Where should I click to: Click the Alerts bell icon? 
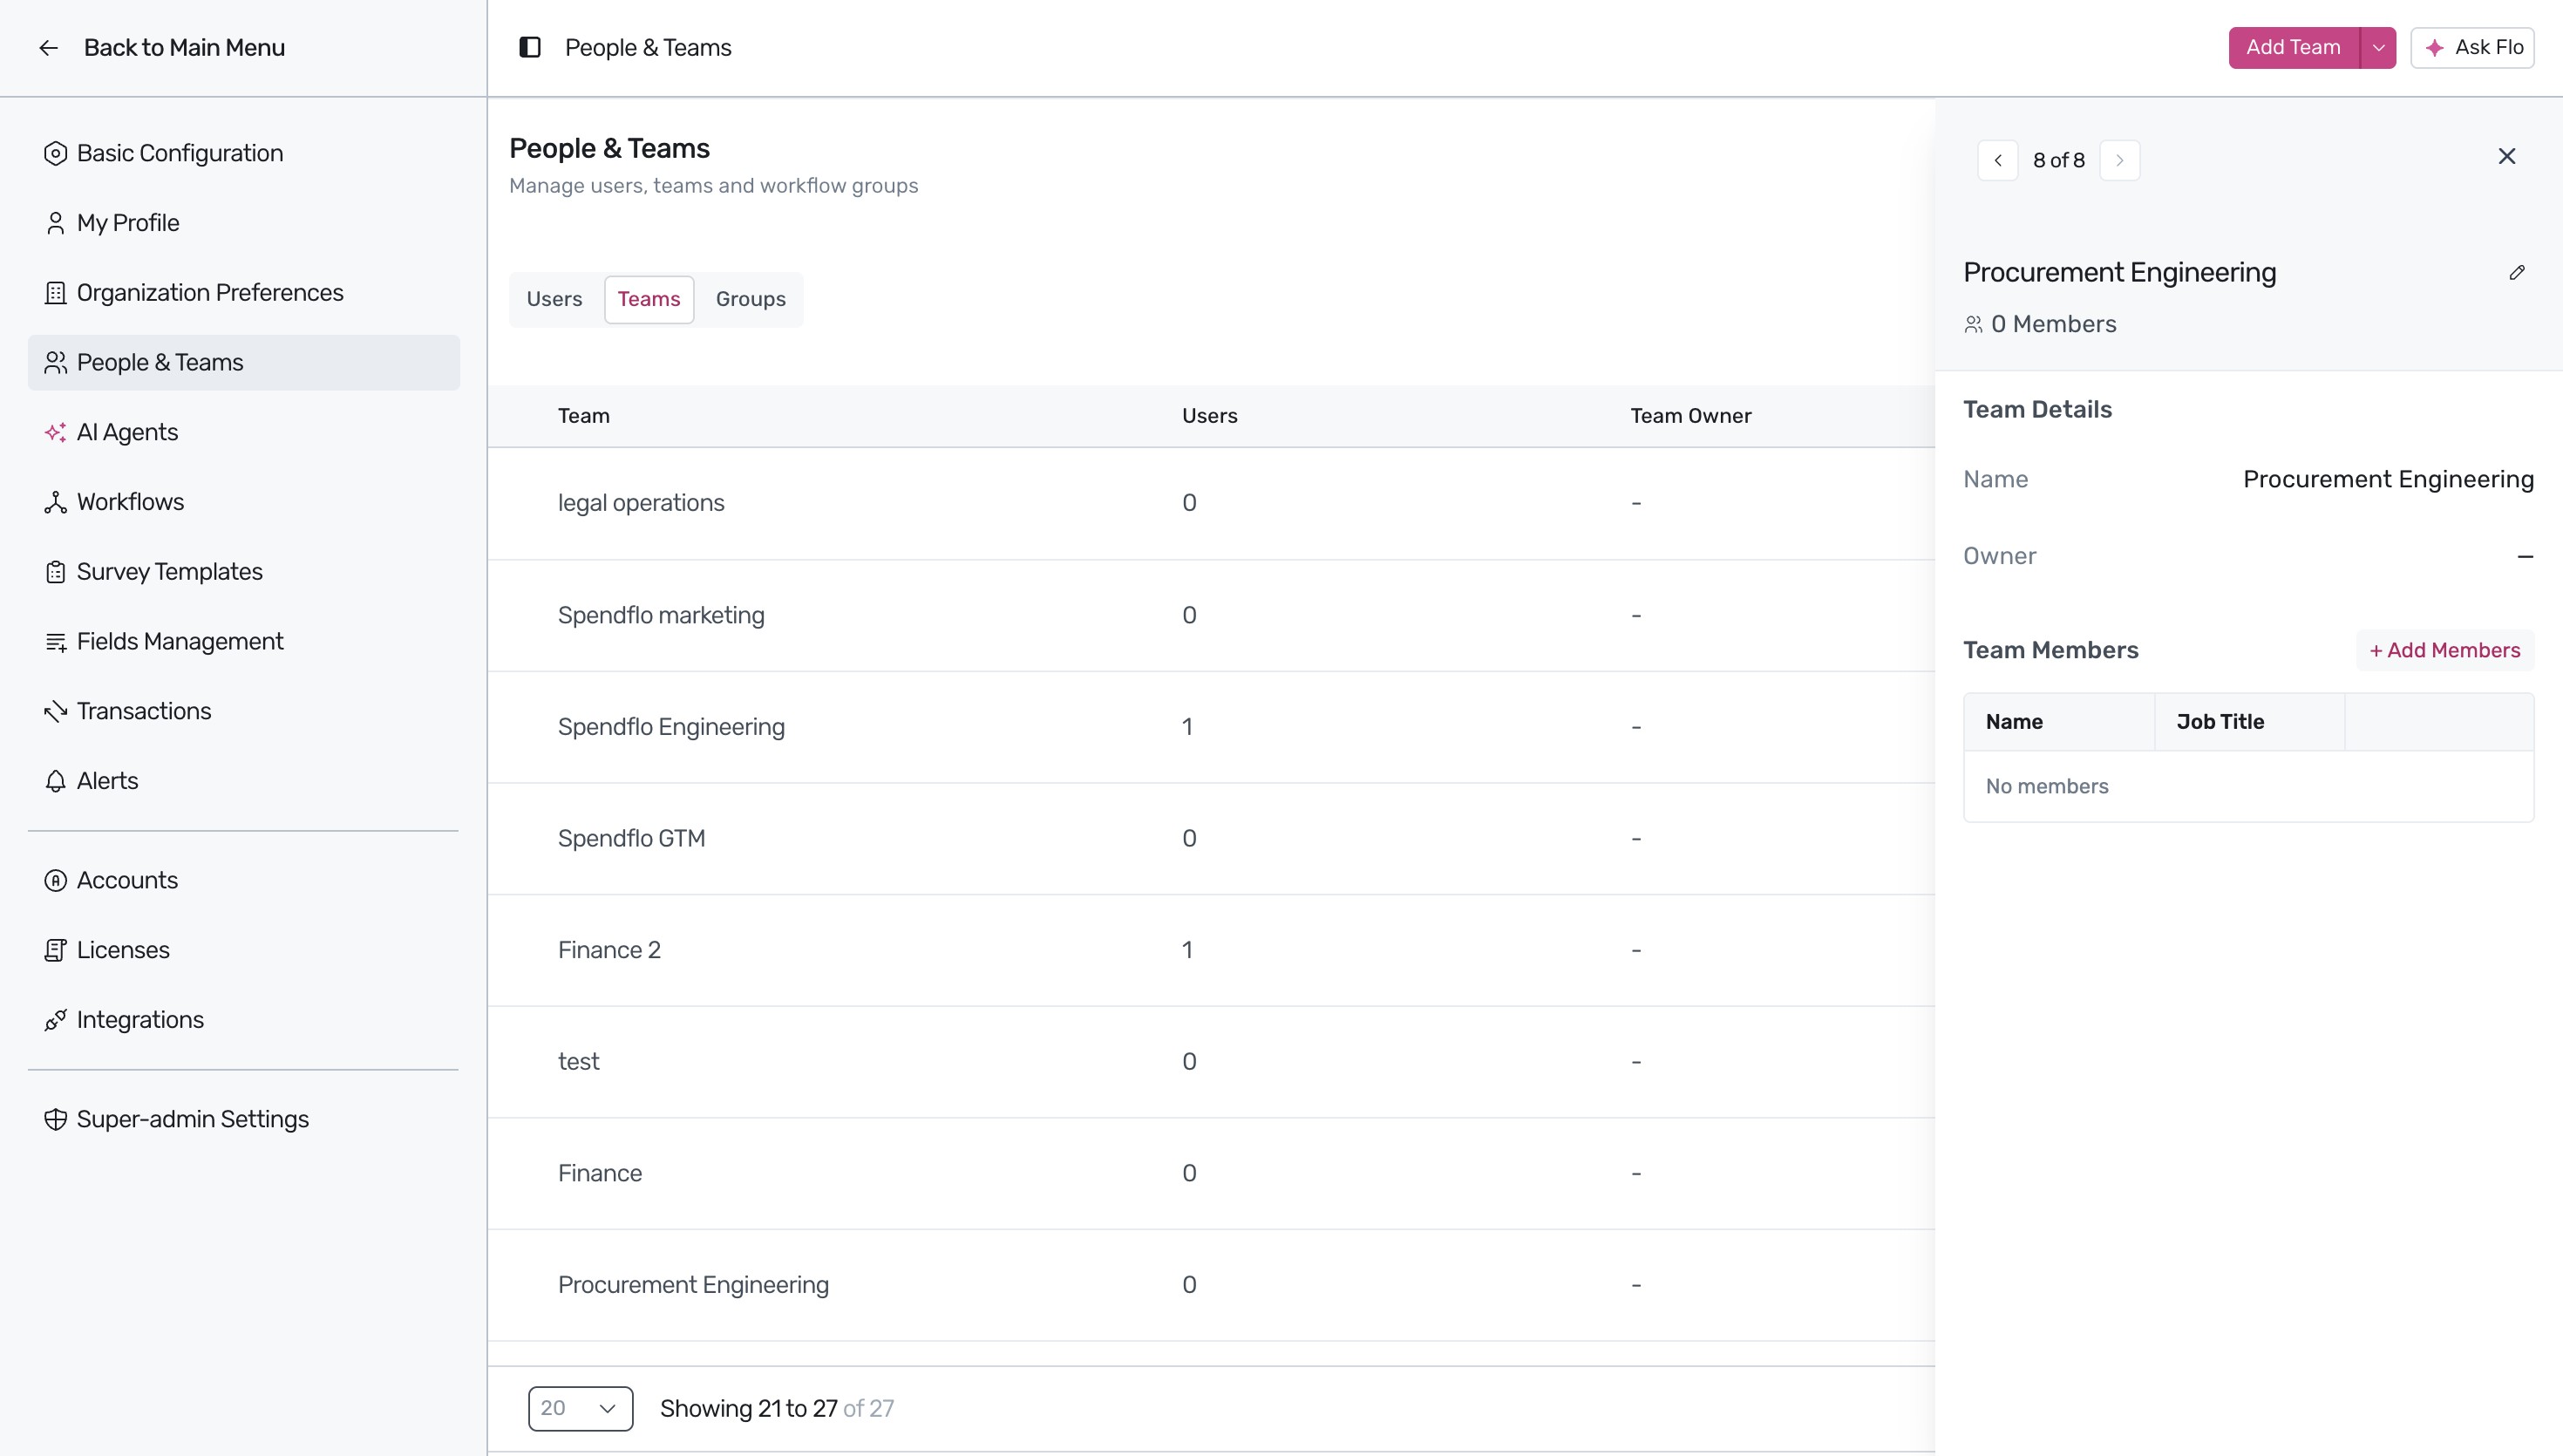(55, 781)
